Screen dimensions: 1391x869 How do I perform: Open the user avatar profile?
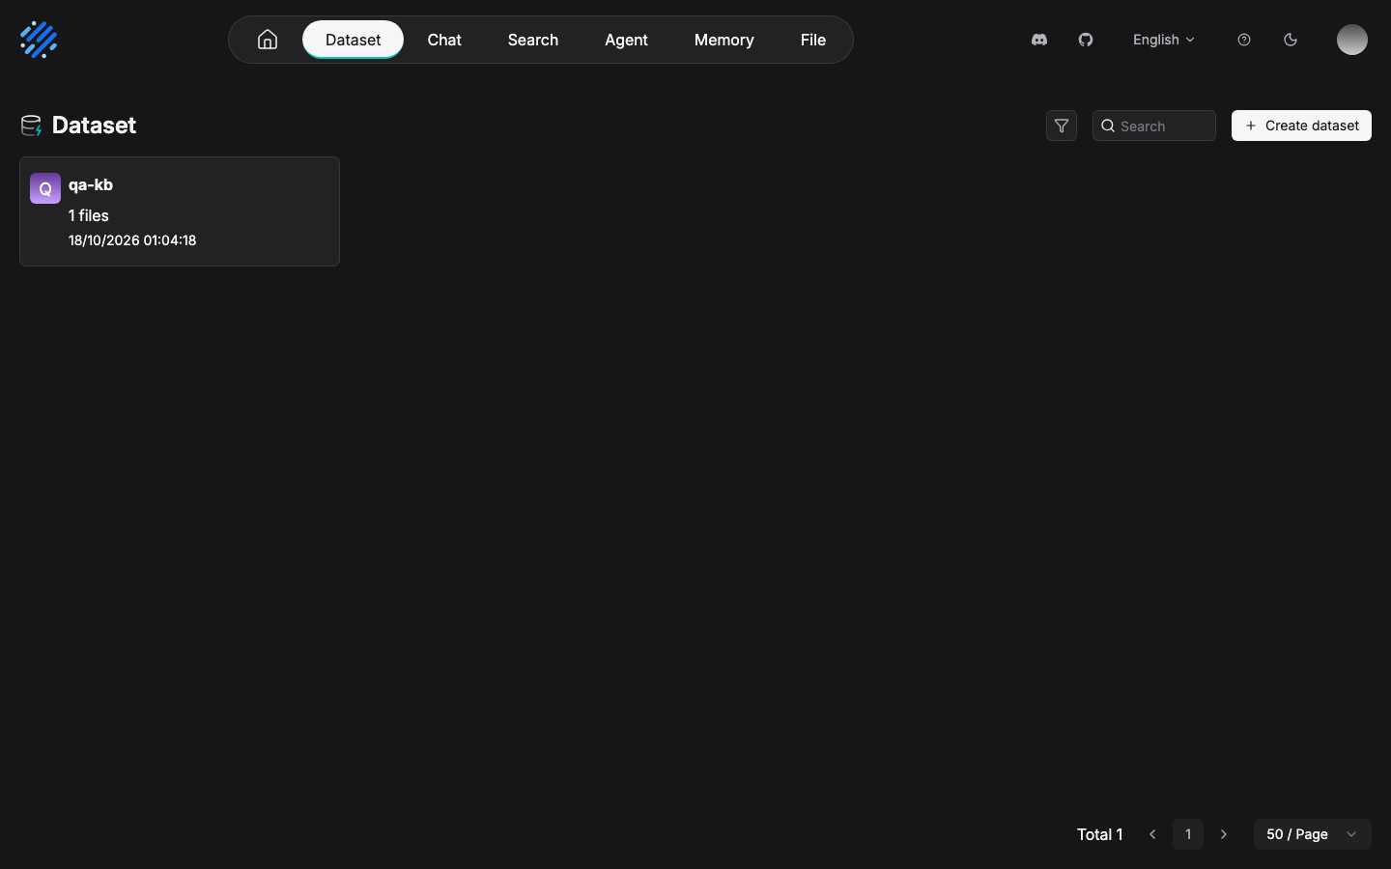tap(1352, 40)
